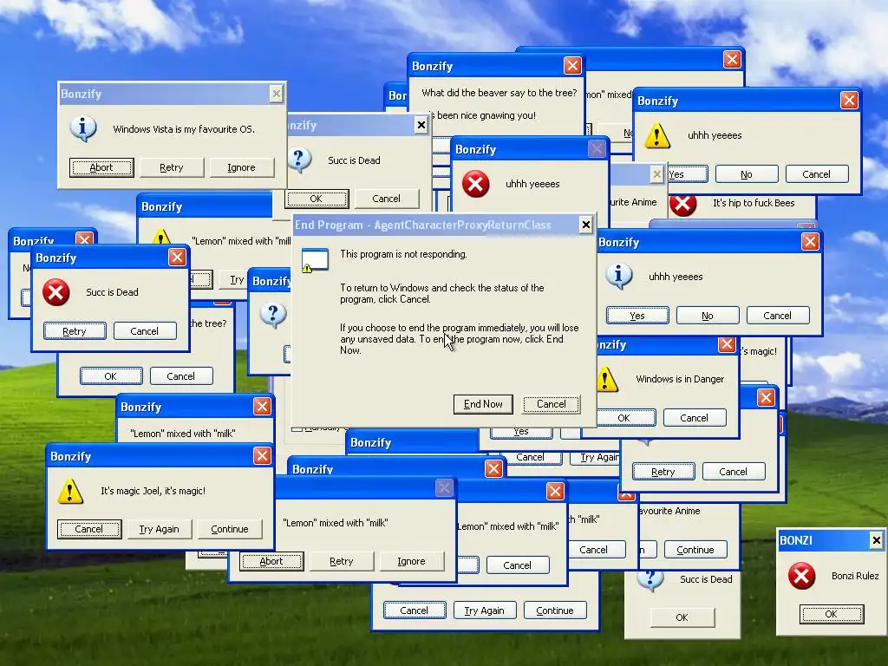
Task: Close the beaver joke Bonzify dialog
Action: pyautogui.click(x=572, y=66)
